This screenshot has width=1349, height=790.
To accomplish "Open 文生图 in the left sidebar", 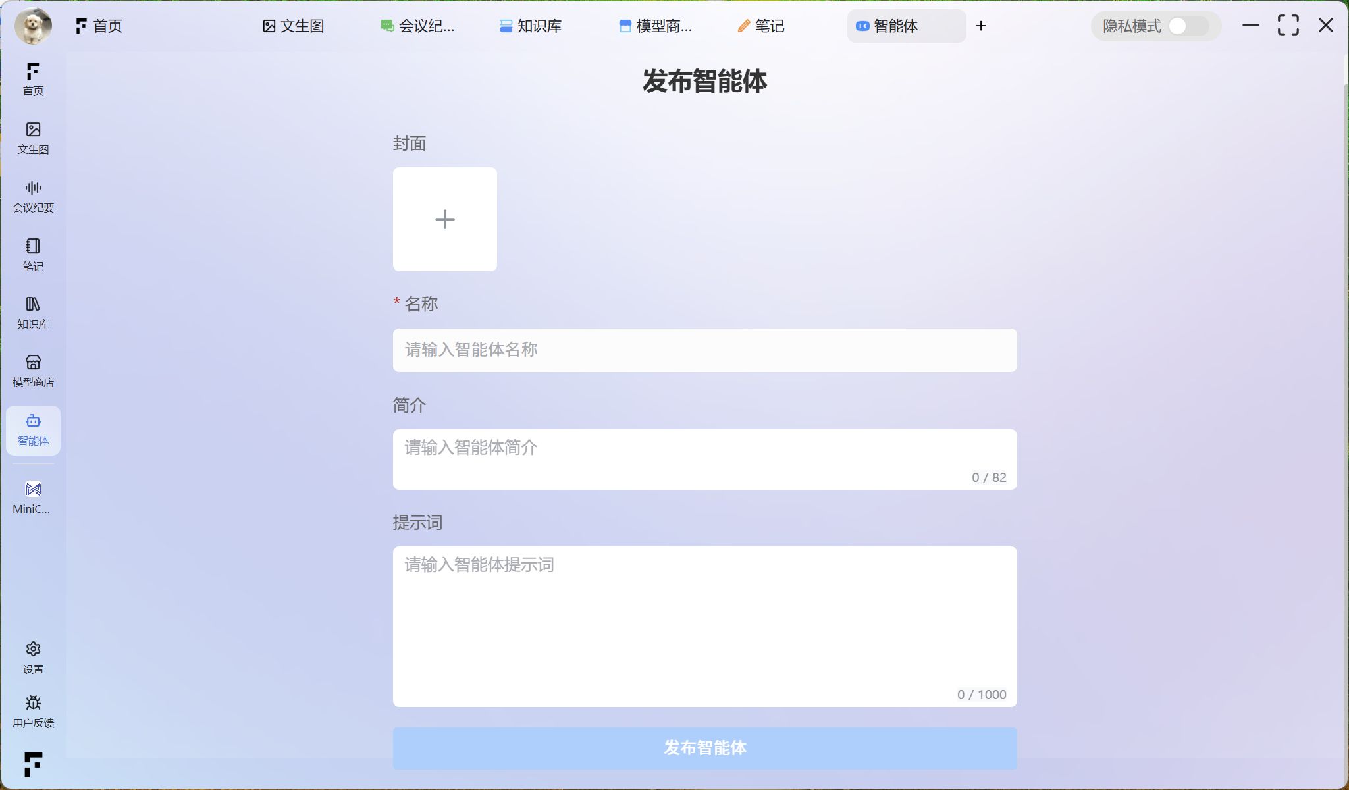I will (x=33, y=138).
